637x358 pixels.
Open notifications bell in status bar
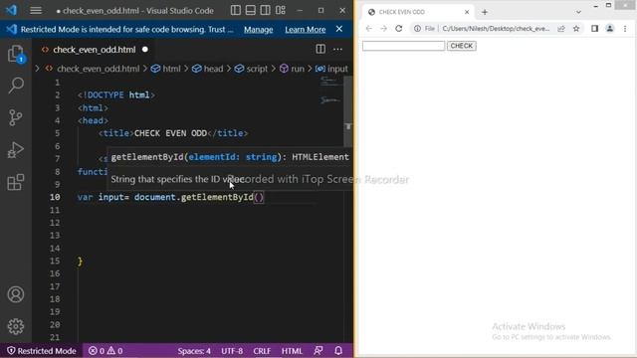pos(338,351)
